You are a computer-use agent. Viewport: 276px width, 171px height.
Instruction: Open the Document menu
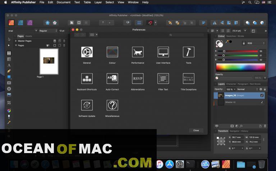pos(64,2)
